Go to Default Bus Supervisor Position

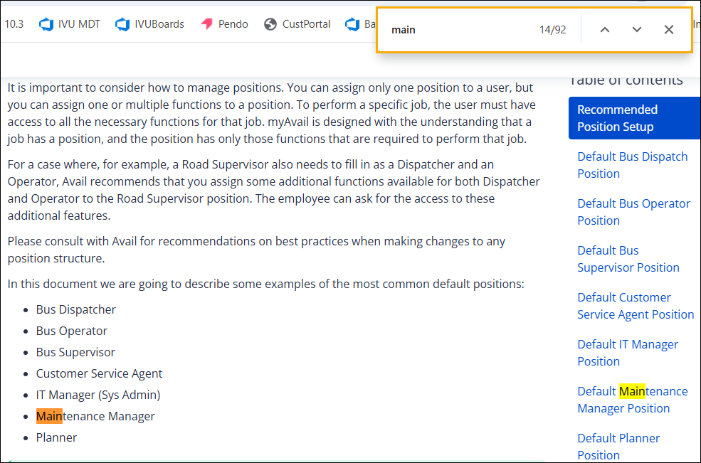(628, 259)
